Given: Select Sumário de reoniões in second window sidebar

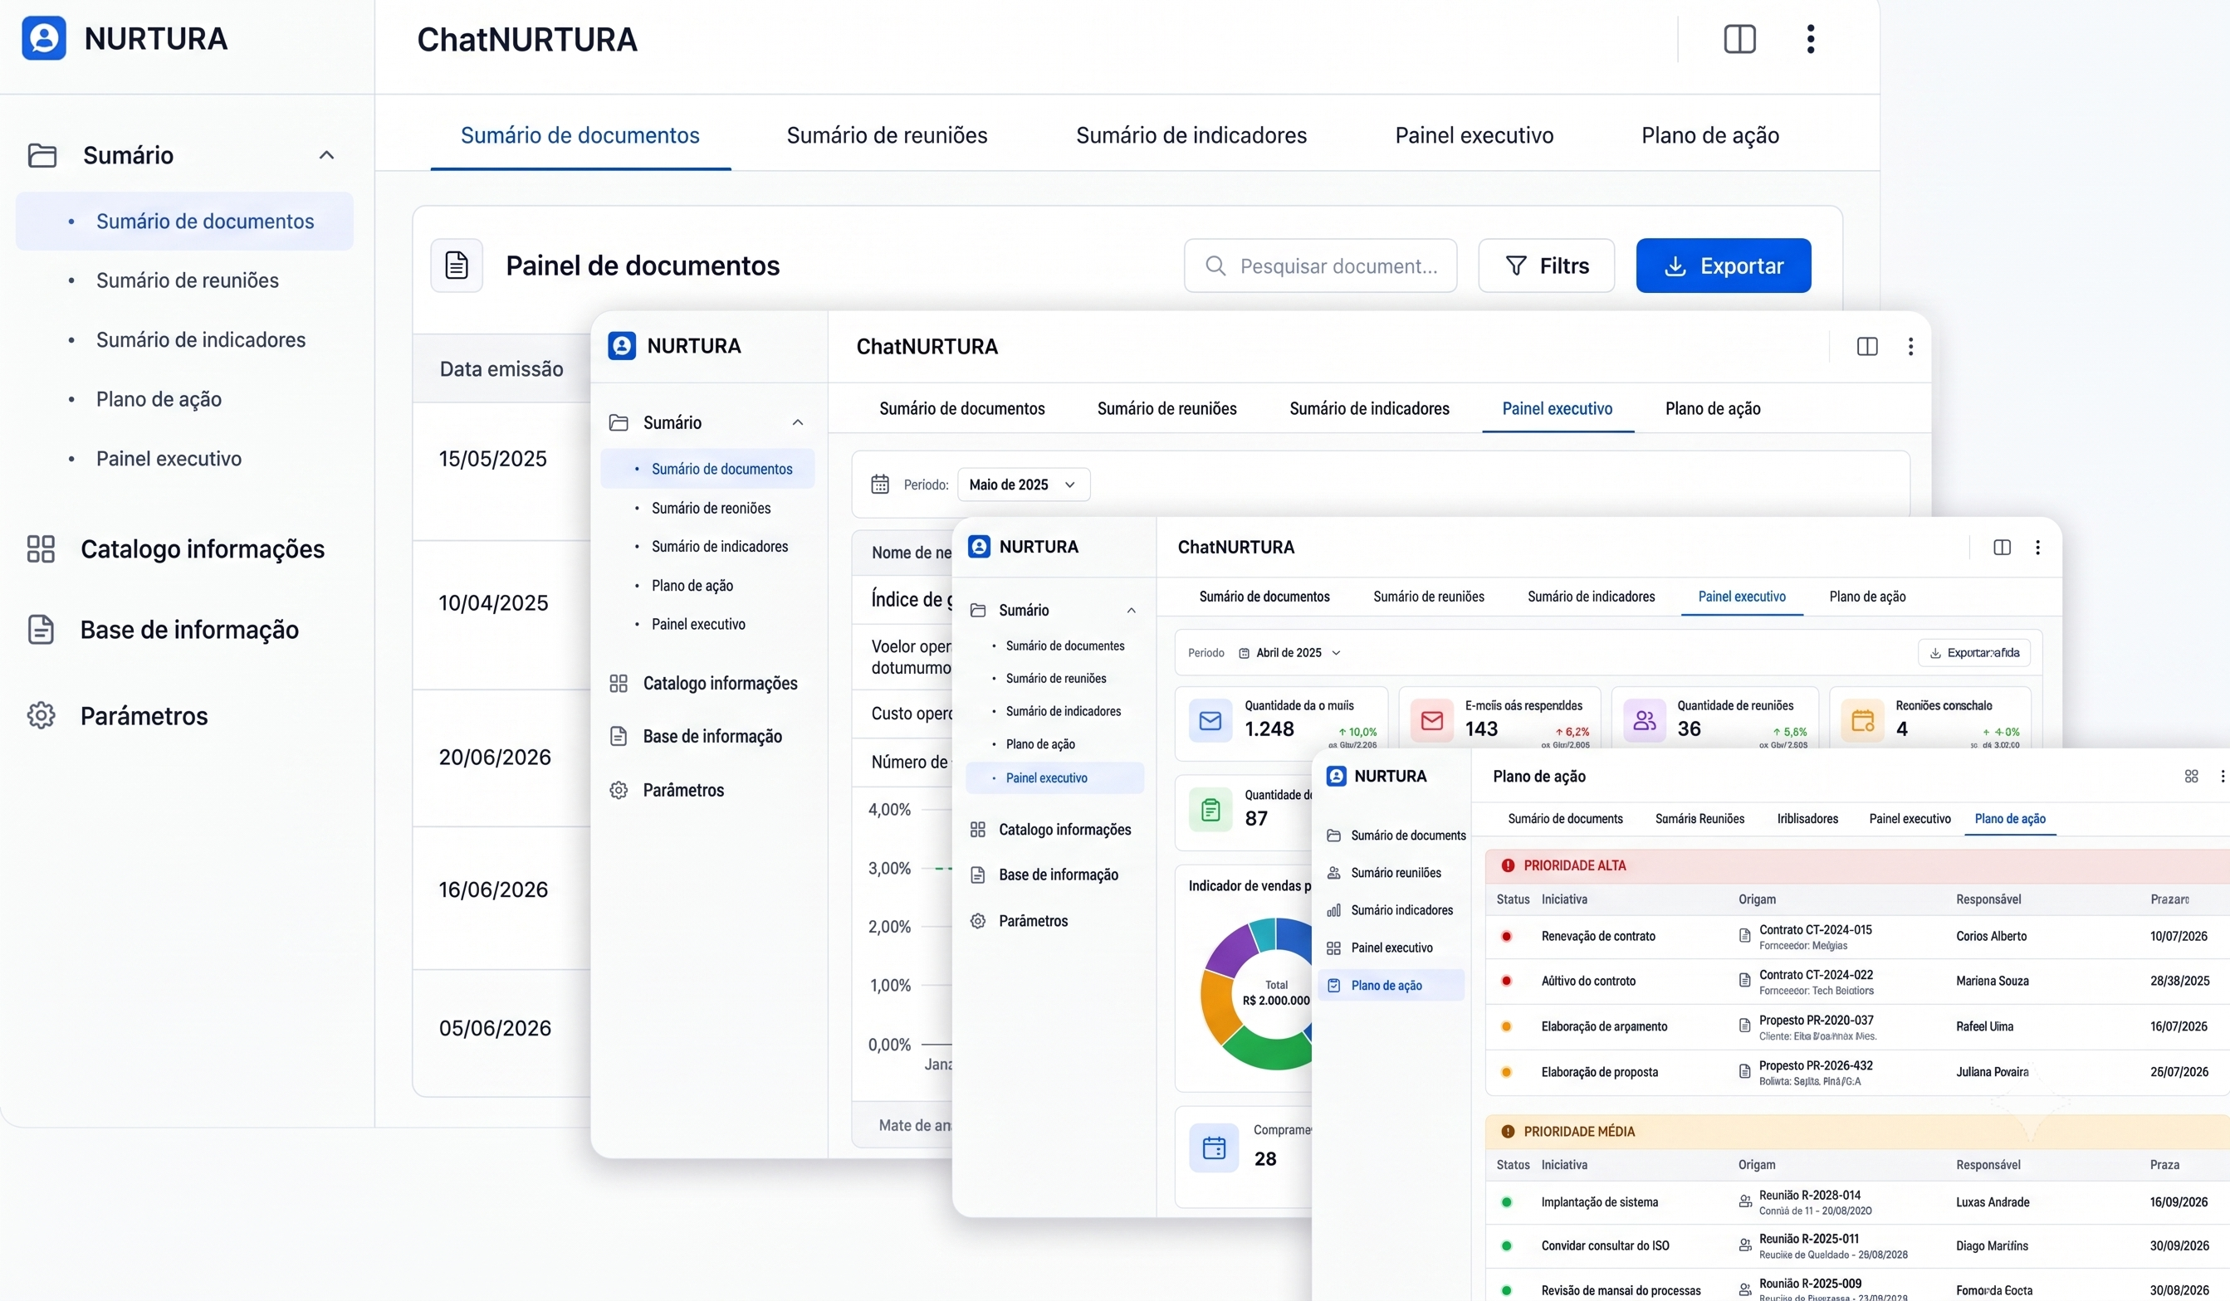Looking at the screenshot, I should [711, 509].
